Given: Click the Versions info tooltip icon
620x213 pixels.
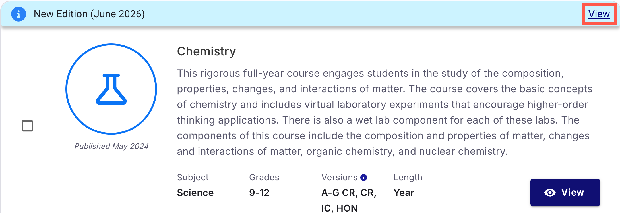Looking at the screenshot, I should 364,177.
